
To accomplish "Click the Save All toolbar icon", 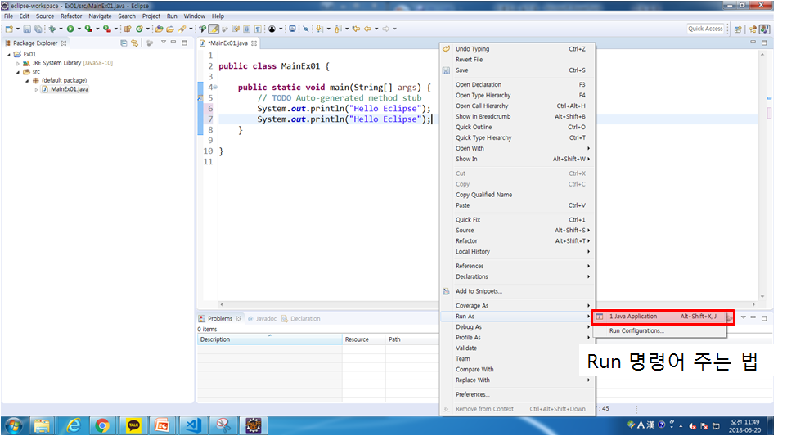I will (38, 29).
